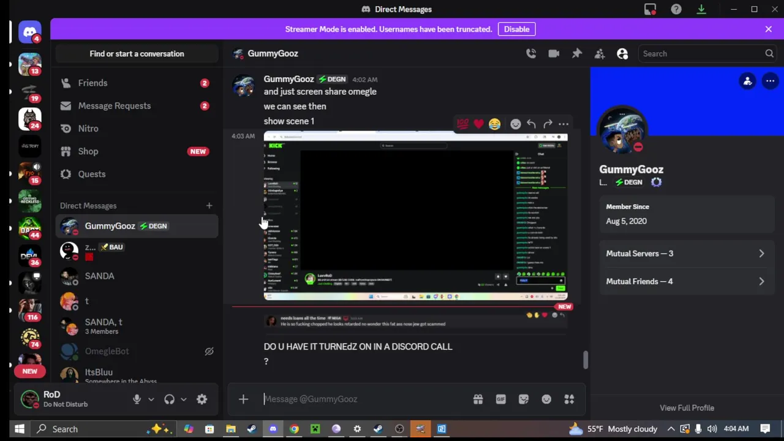This screenshot has width=784, height=441.
Task: Open pinned messages
Action: click(577, 54)
